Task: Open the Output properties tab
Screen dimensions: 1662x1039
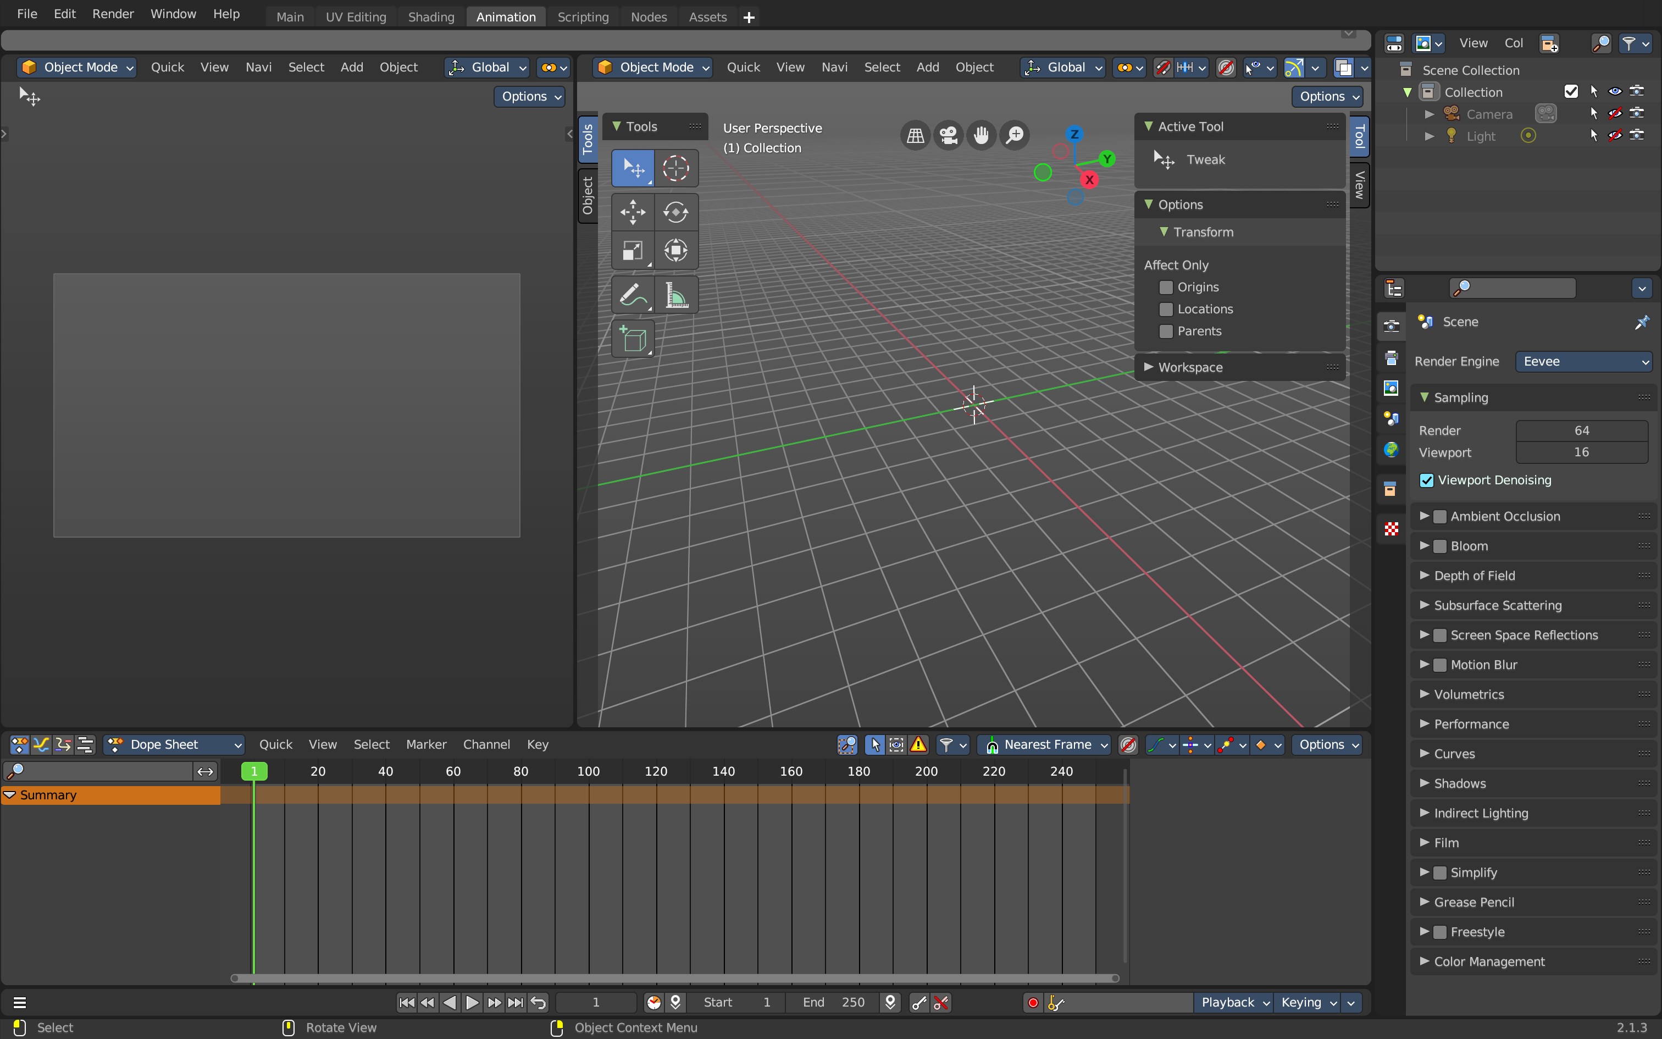Action: point(1392,357)
